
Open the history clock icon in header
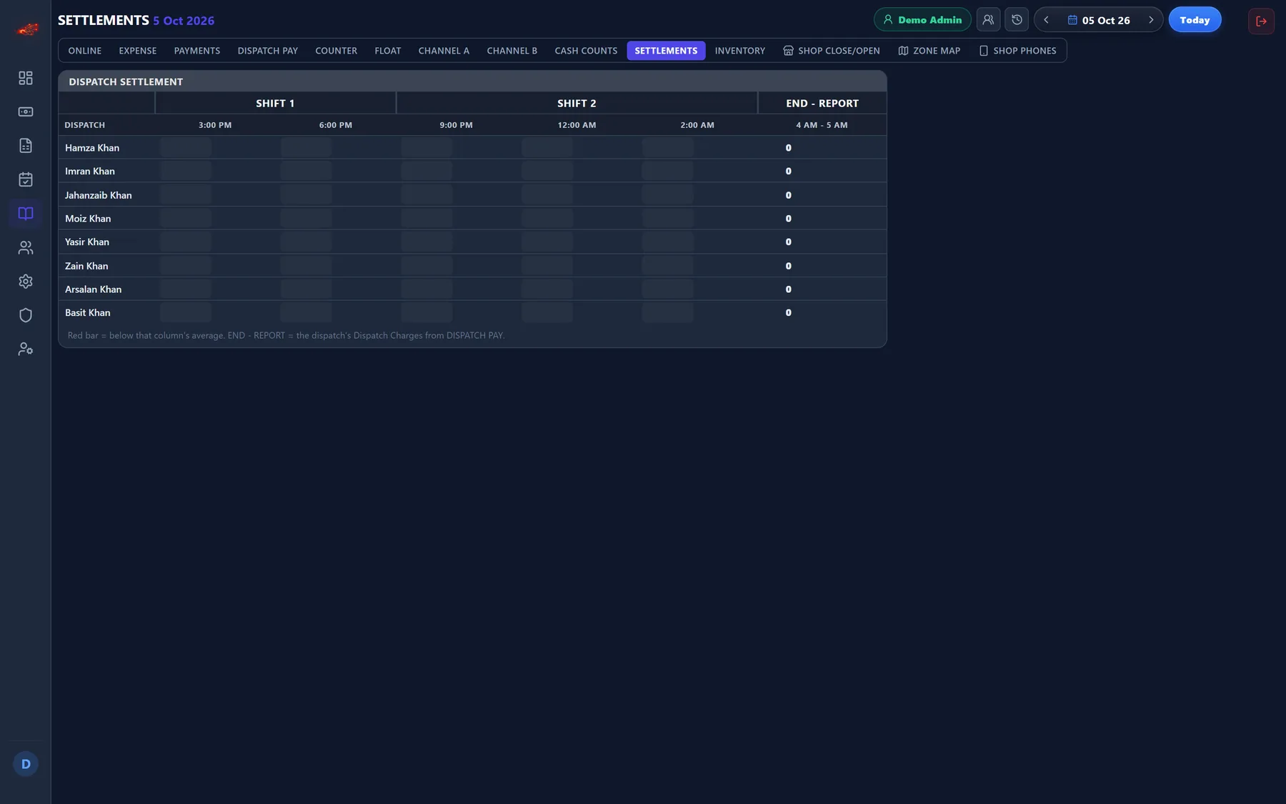tap(1017, 20)
